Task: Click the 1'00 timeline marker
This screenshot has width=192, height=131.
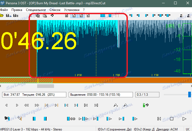Action: (x=117, y=75)
